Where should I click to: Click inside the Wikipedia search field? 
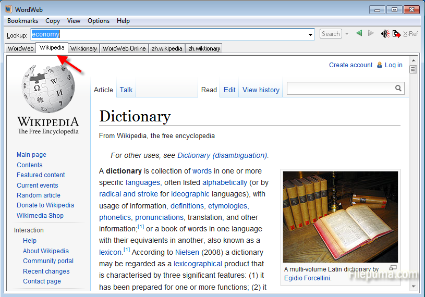(340, 89)
